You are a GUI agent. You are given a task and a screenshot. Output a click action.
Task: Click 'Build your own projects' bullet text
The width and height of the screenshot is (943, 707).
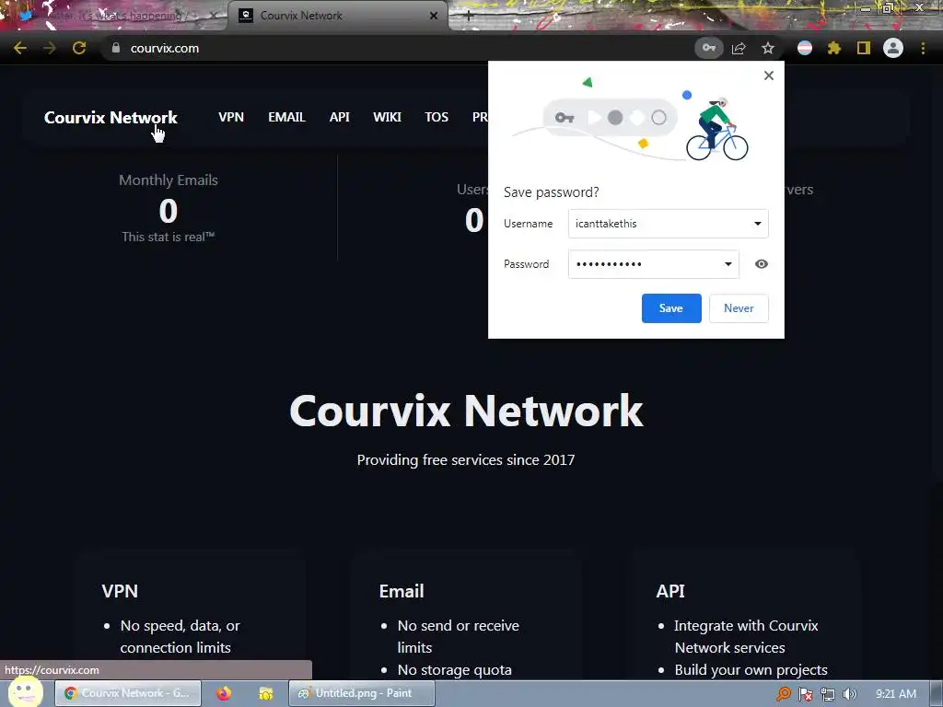coord(751,670)
